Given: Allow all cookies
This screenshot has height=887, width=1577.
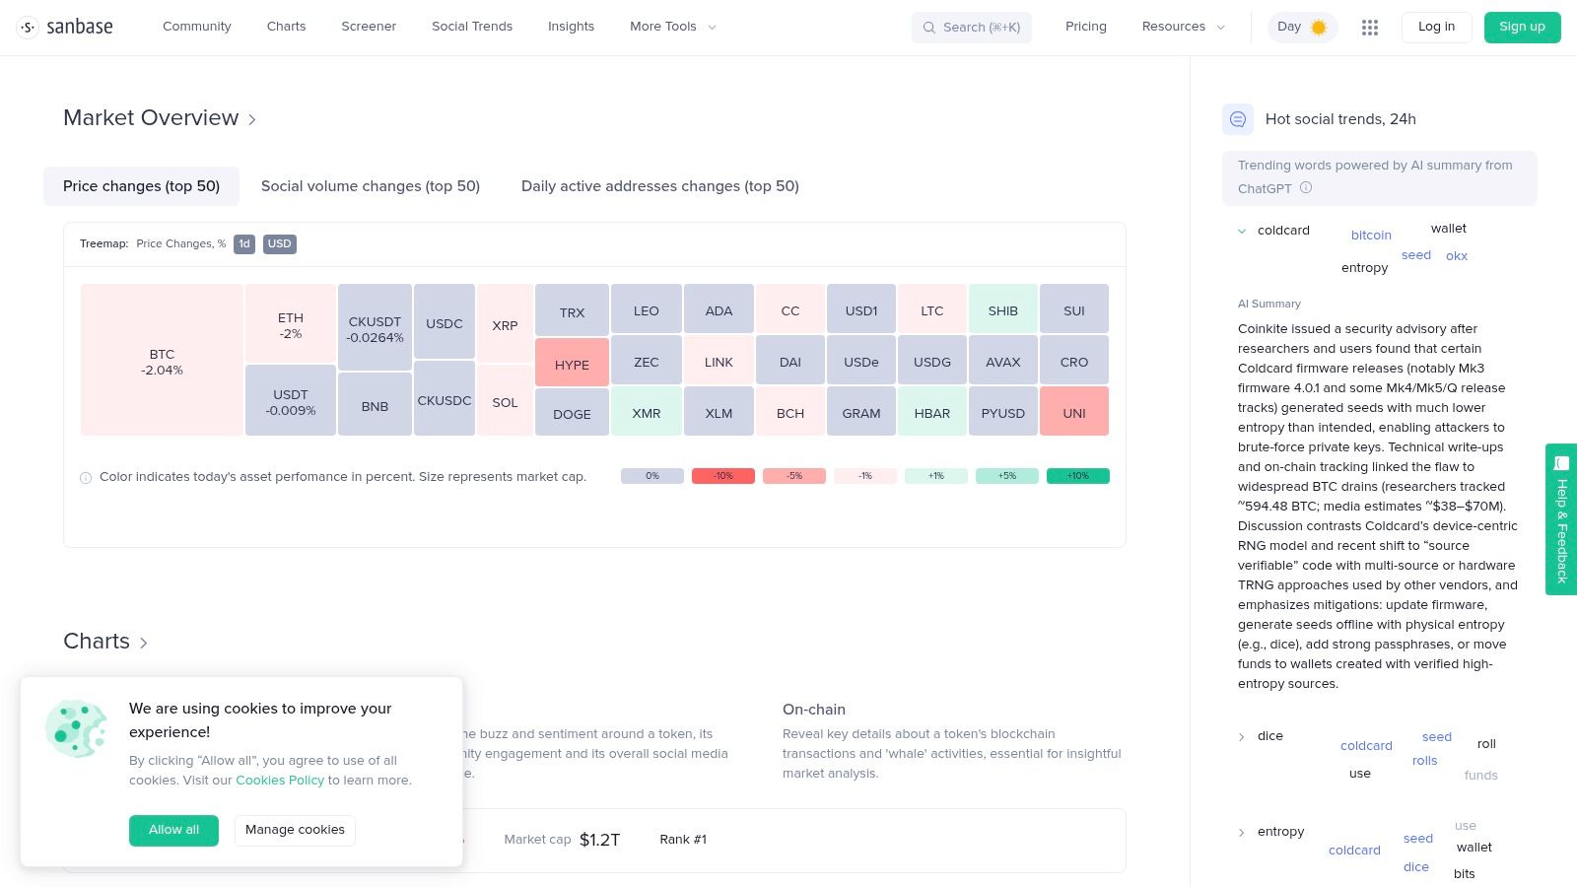Looking at the screenshot, I should [x=173, y=830].
